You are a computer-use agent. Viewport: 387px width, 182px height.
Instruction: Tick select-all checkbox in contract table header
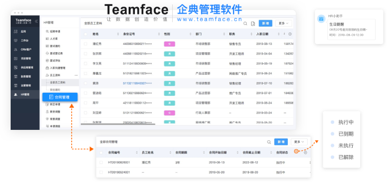101,153
